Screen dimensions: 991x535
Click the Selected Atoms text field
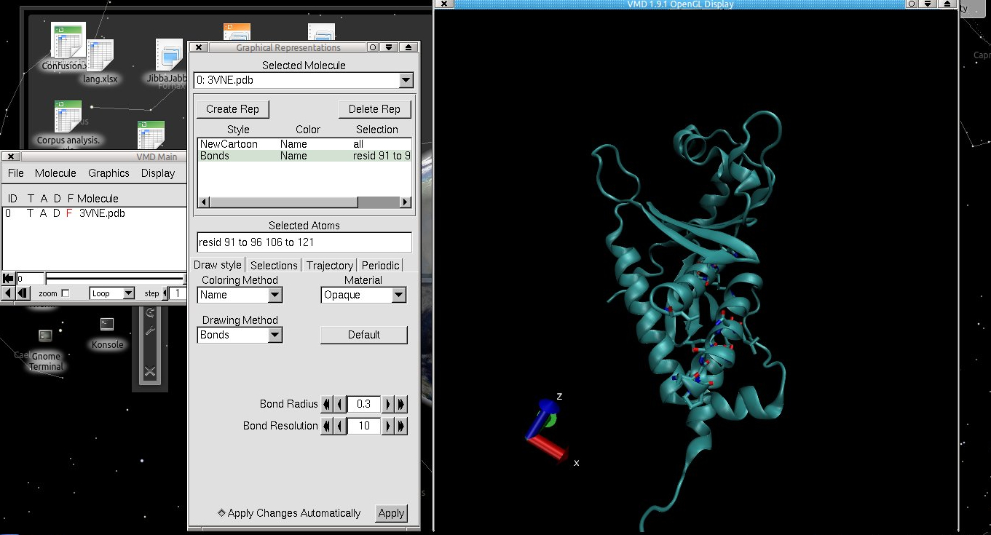[x=304, y=242]
